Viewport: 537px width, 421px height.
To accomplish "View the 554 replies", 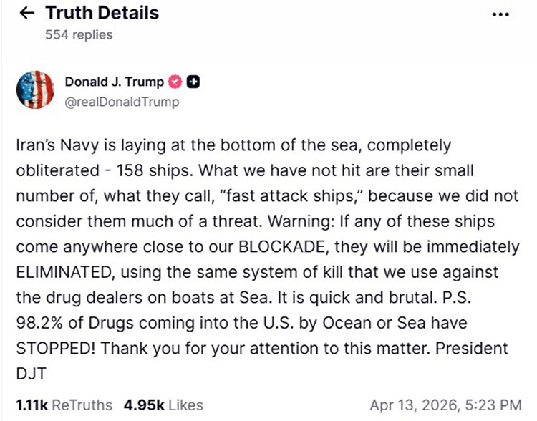I will (x=79, y=34).
